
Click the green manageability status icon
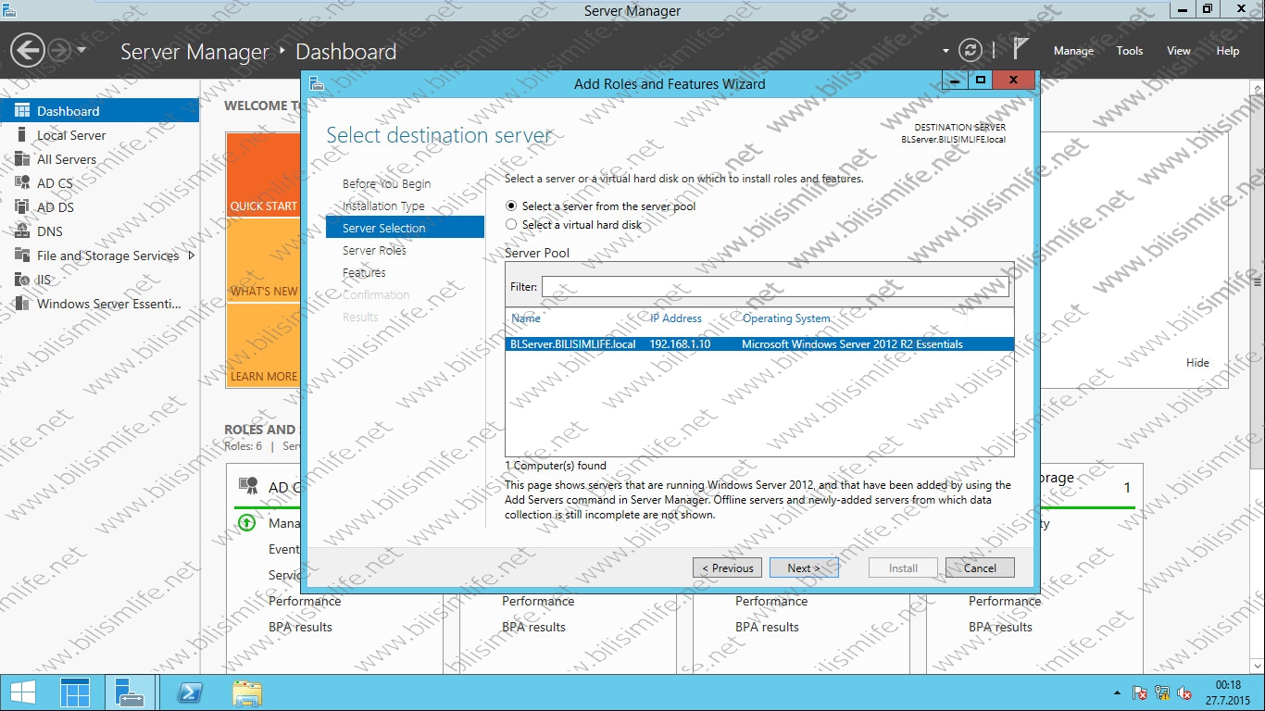click(x=246, y=523)
